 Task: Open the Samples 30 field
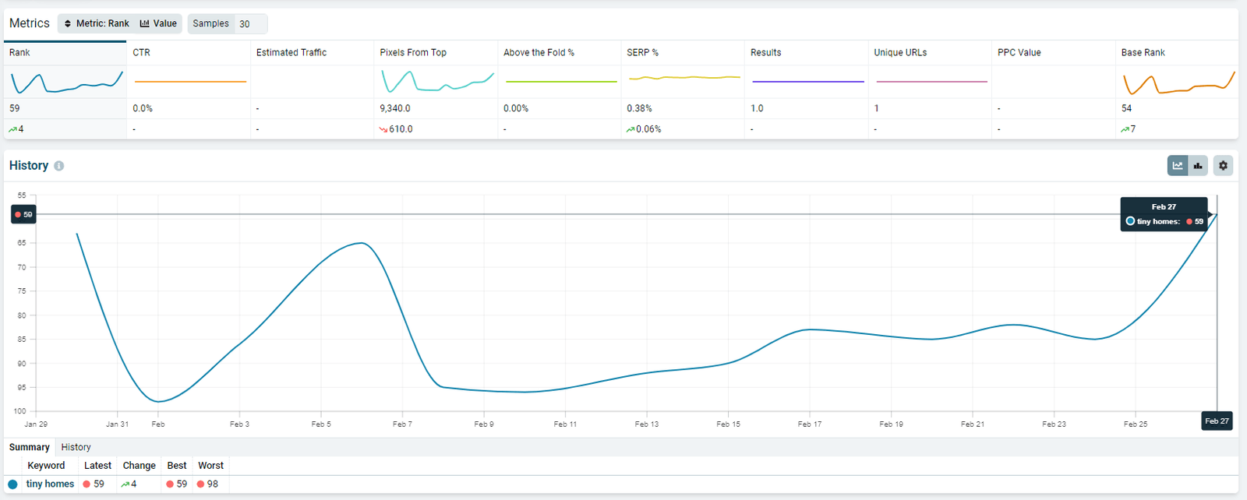pos(228,23)
